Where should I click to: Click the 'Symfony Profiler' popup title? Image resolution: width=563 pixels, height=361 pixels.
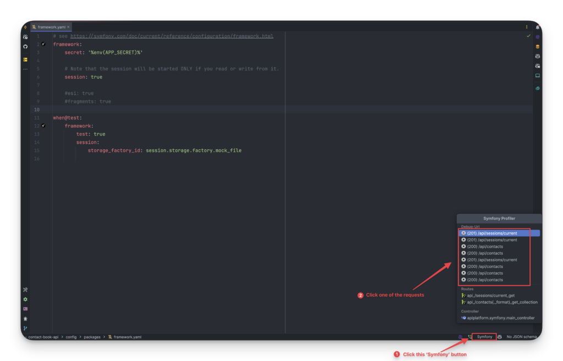499,218
